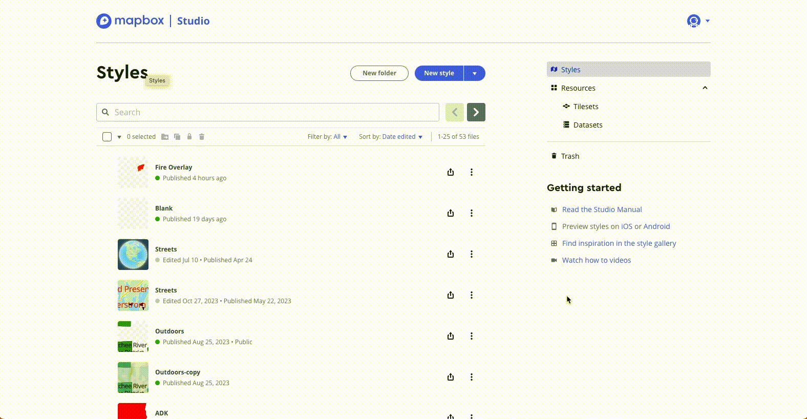Open the three-dot menu for the Blank style
The image size is (807, 419).
pyautogui.click(x=472, y=213)
